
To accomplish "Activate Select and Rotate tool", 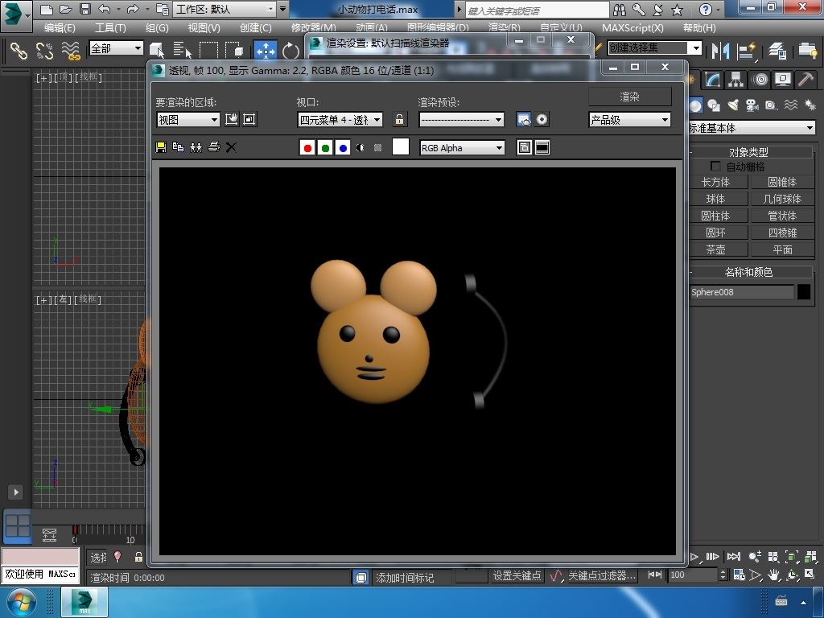I will (290, 51).
